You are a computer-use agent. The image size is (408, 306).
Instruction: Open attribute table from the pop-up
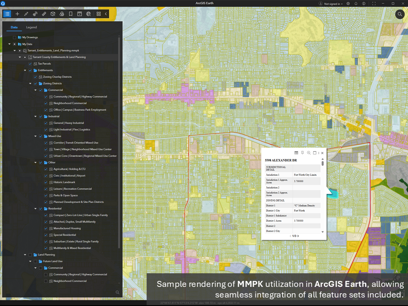pos(296,153)
